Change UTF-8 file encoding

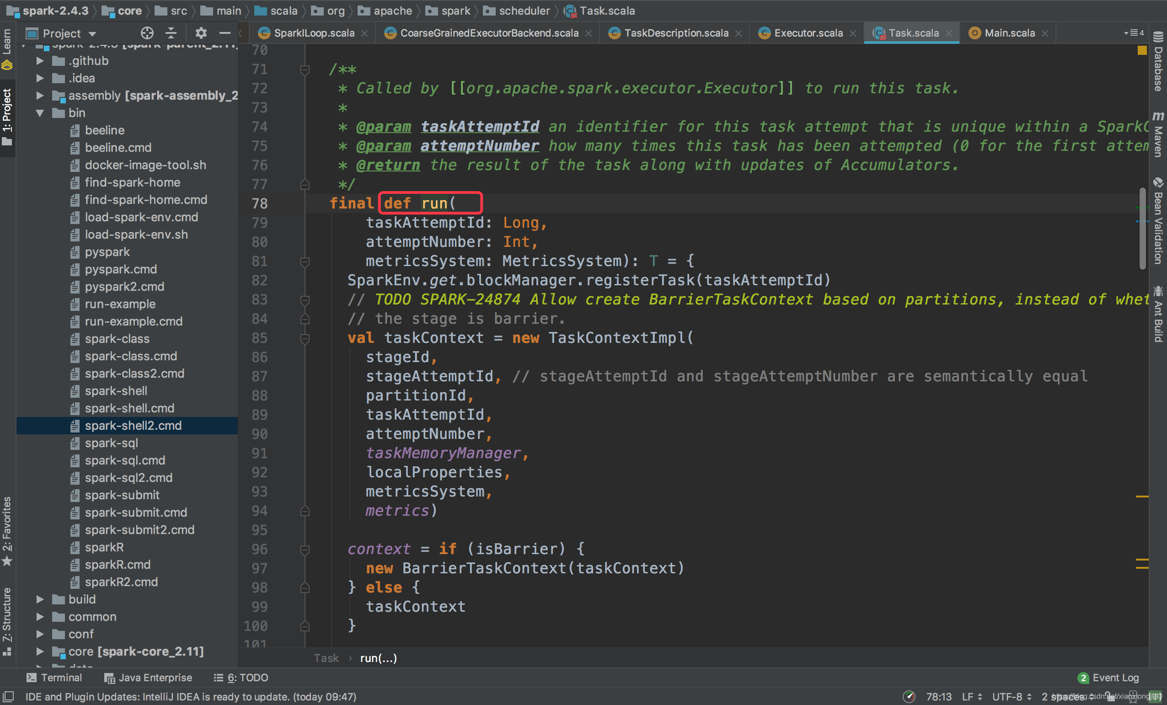pyautogui.click(x=1012, y=696)
